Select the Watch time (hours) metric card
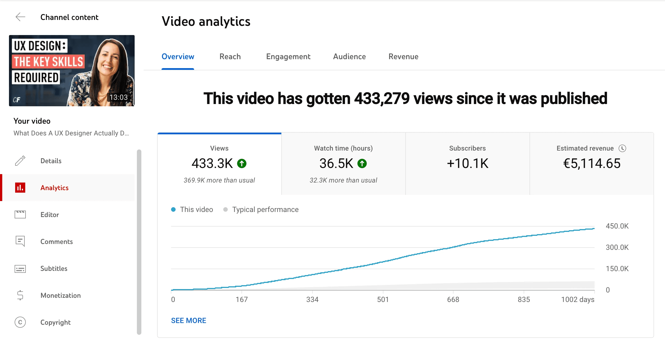665x339 pixels. tap(343, 164)
